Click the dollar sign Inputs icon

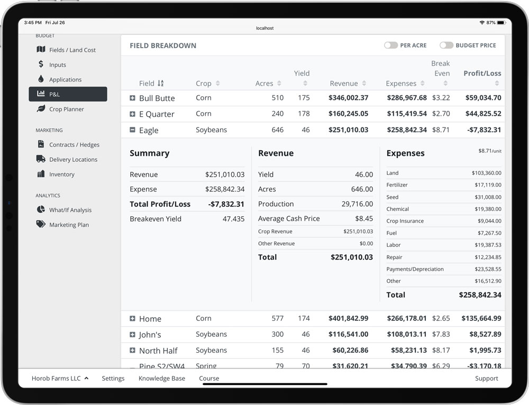[x=41, y=65]
